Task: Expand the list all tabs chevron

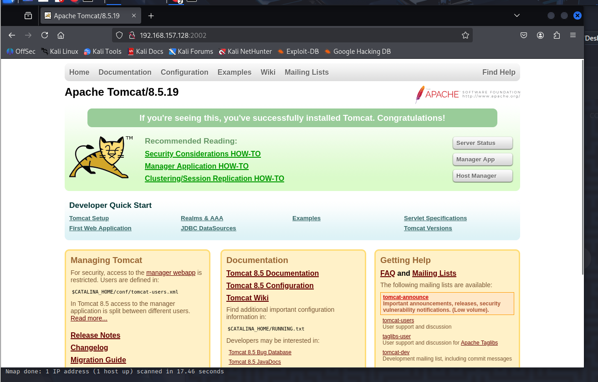Action: tap(517, 15)
